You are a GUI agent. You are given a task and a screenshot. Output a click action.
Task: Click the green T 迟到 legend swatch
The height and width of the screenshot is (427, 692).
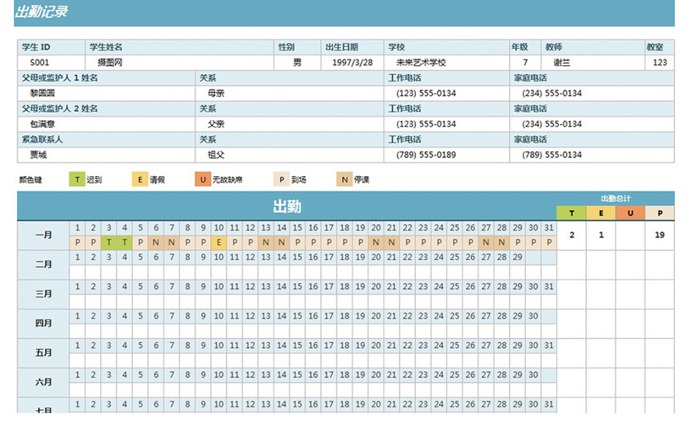tap(77, 179)
